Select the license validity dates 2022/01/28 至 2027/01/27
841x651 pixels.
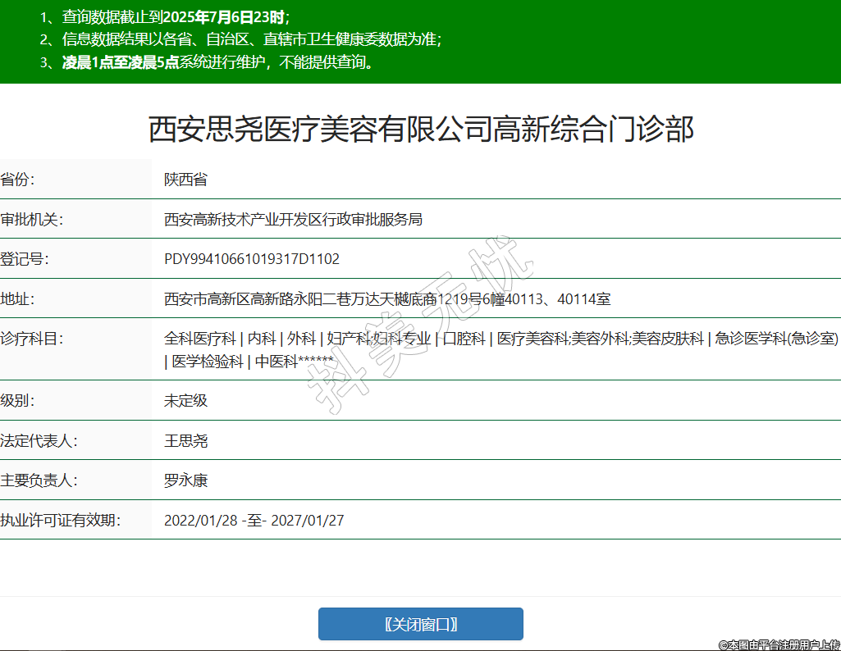point(254,520)
